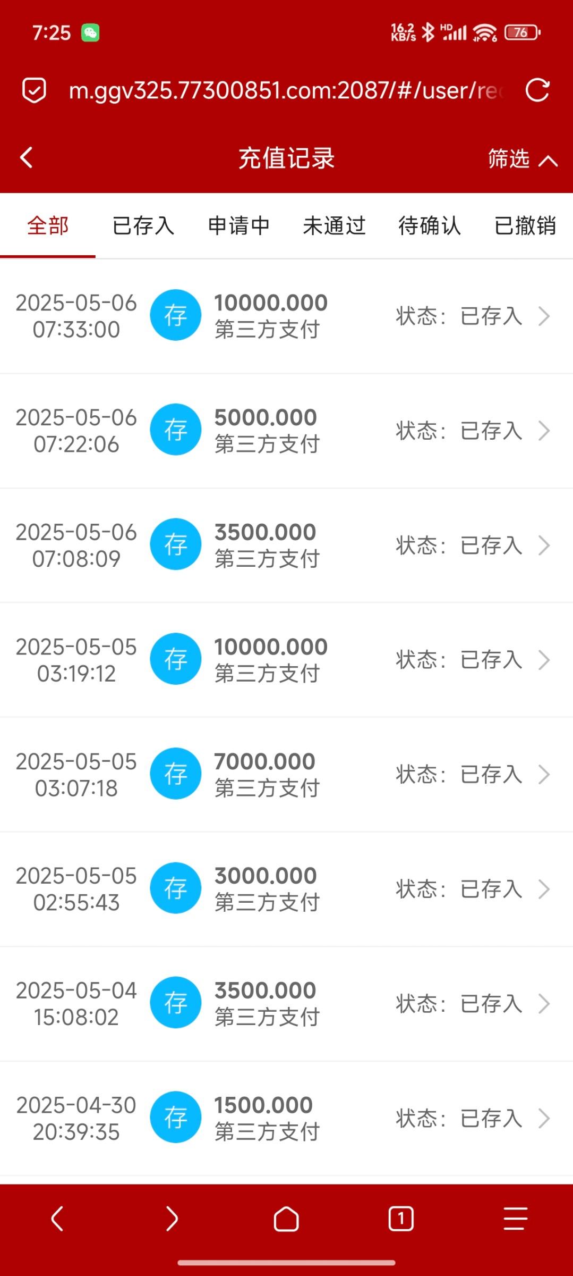Switch to the 申请中 tab
This screenshot has width=573, height=1276.
[239, 226]
